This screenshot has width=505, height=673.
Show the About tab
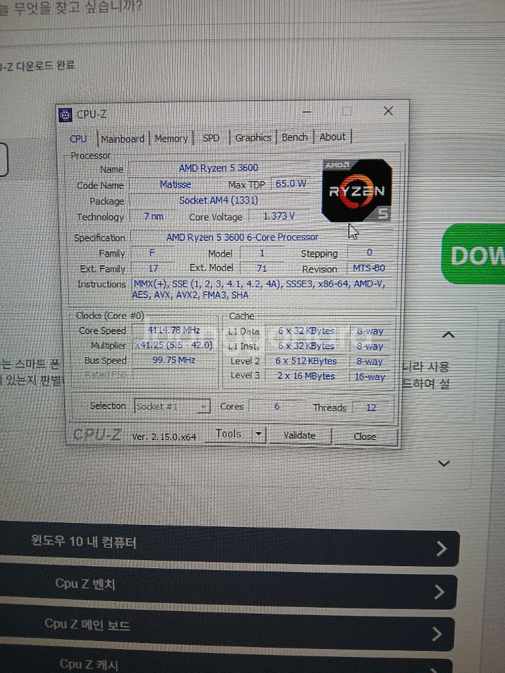coord(333,137)
